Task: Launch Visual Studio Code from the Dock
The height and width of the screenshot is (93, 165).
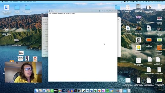Action: [88, 91]
